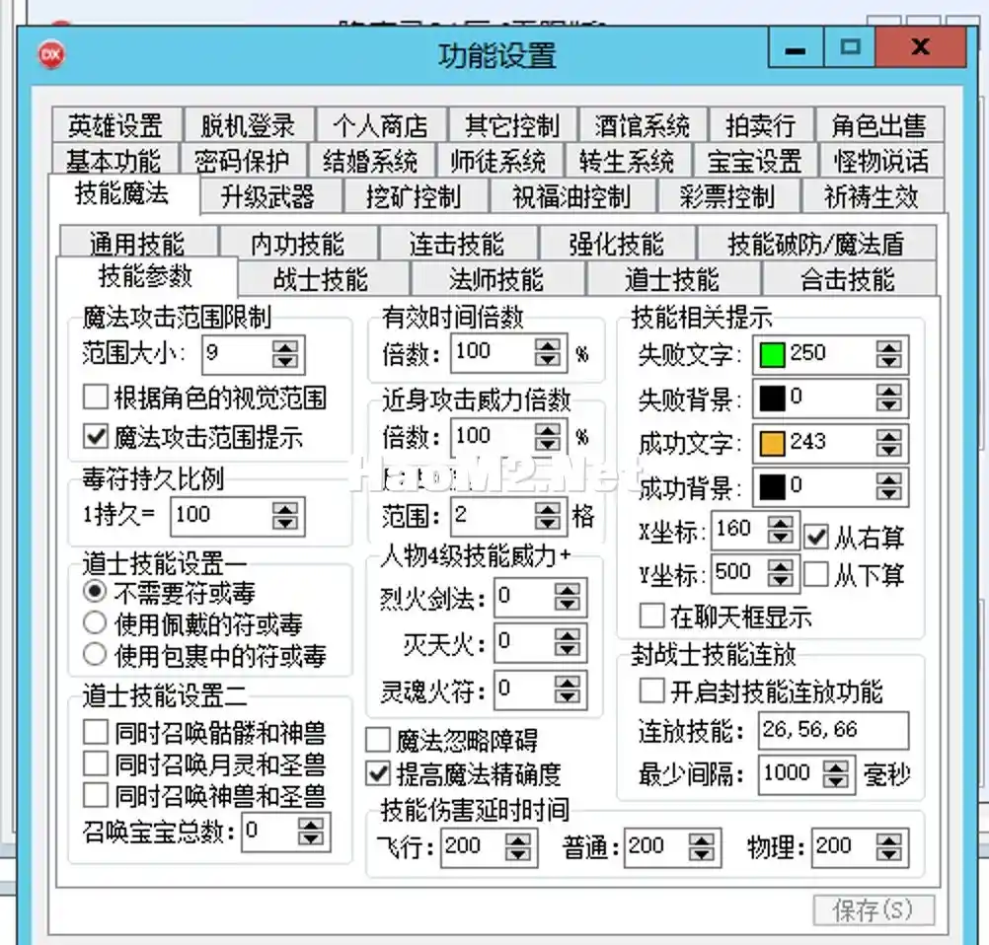
Task: Open the 合击技能 sub-tab
Action: pyautogui.click(x=849, y=278)
